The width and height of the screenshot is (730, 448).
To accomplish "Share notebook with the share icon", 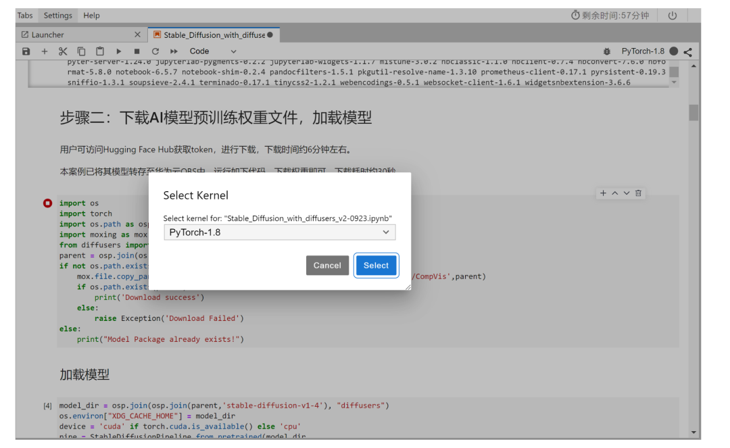I will click(x=688, y=51).
